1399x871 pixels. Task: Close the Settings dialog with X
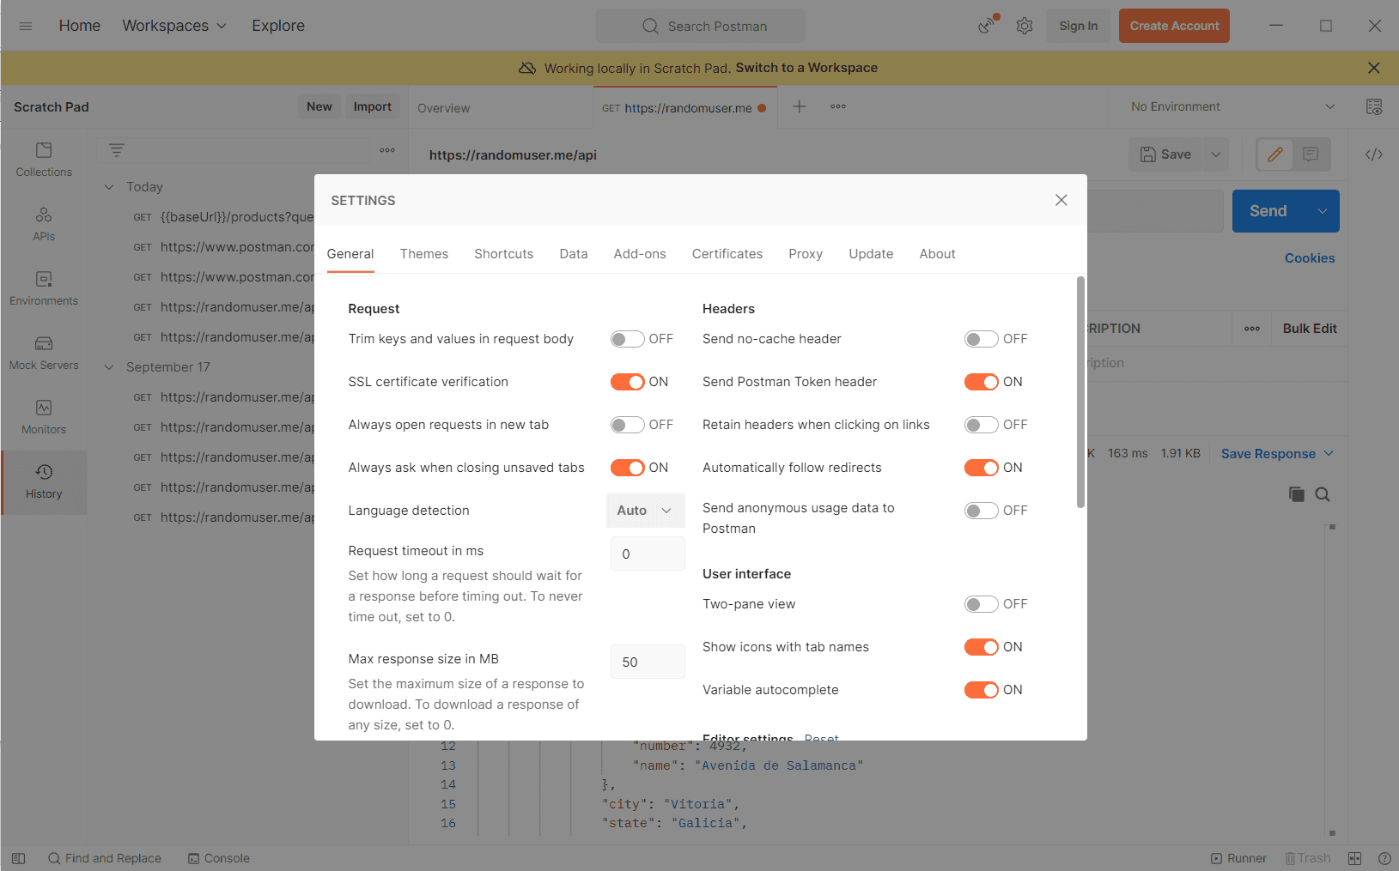[x=1061, y=200]
